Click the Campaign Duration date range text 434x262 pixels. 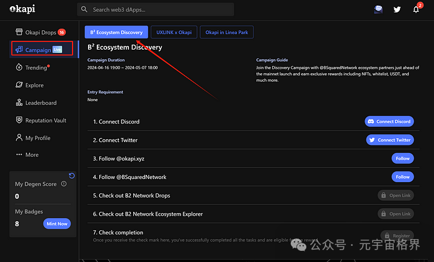coord(122,68)
